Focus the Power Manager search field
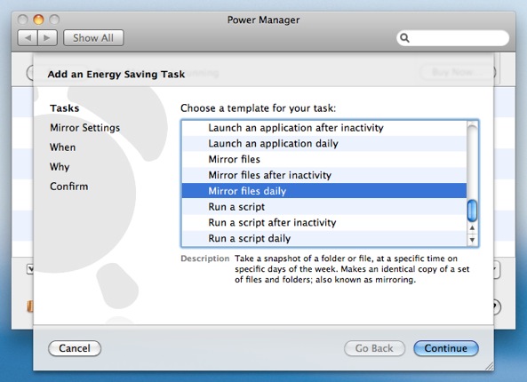Screen dimensions: 527x382 tap(453, 38)
